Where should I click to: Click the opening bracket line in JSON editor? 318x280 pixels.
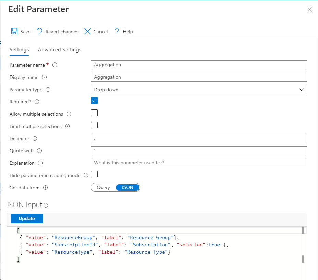(x=18, y=230)
